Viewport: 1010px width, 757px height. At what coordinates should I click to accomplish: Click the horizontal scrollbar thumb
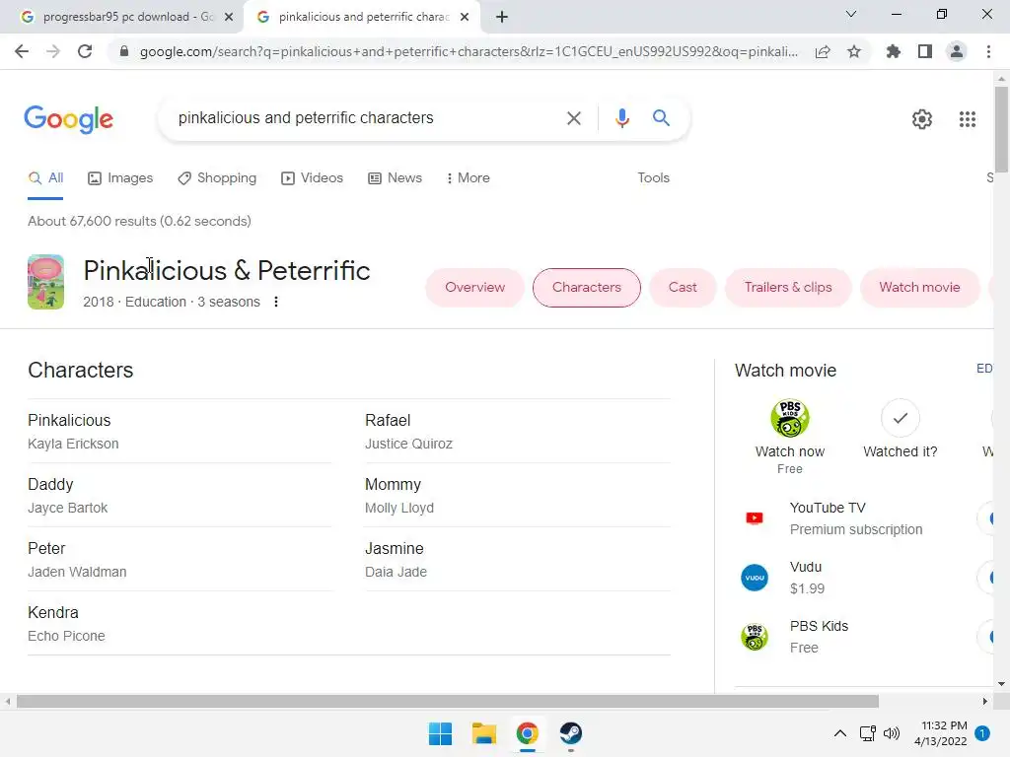coord(448,701)
